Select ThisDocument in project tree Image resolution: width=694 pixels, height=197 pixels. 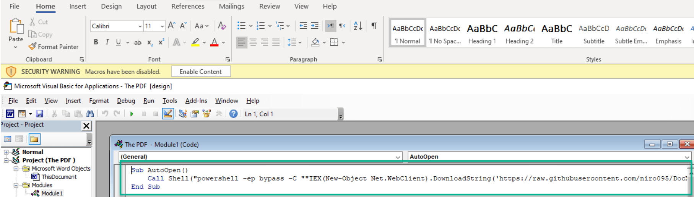(x=59, y=177)
